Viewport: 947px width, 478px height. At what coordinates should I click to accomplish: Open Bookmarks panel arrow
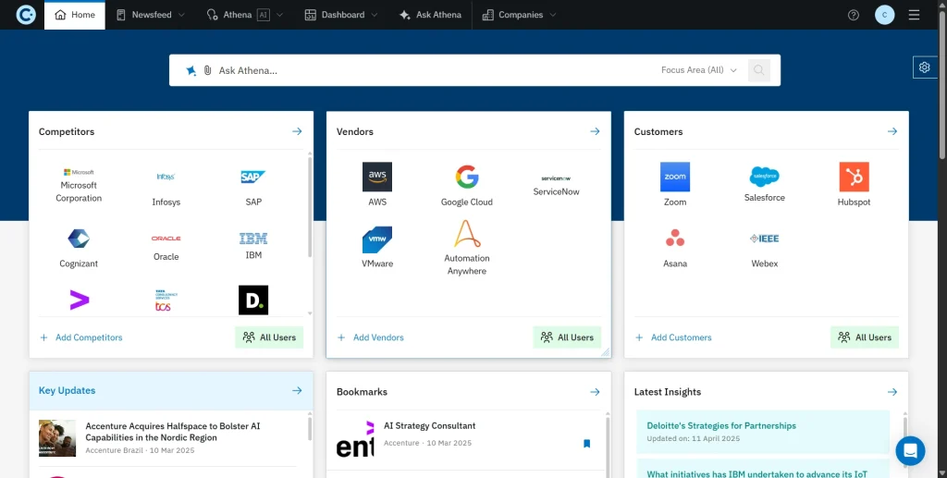click(x=595, y=392)
